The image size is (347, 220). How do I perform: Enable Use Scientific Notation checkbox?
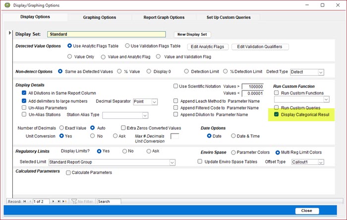click(175, 86)
